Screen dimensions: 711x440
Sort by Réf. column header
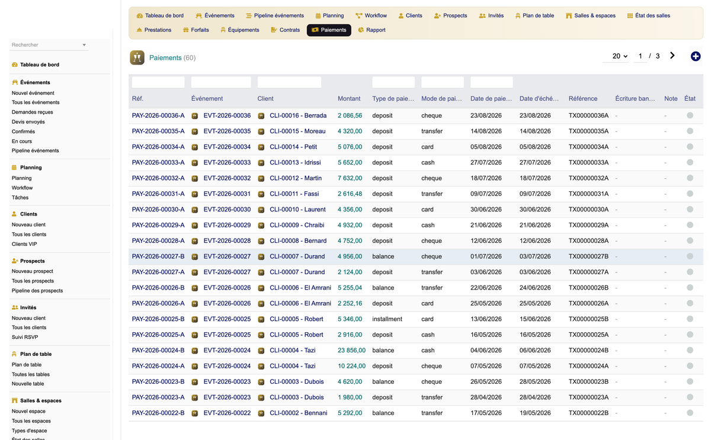(x=137, y=98)
